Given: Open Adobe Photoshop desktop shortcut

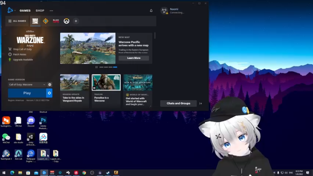Looking at the screenshot, I should pos(43,123).
